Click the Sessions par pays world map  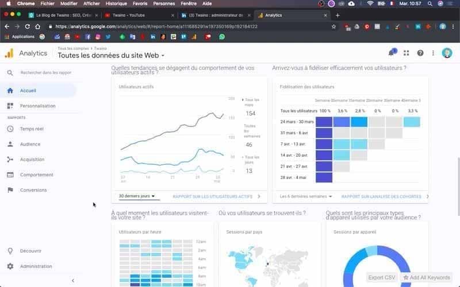click(x=267, y=265)
